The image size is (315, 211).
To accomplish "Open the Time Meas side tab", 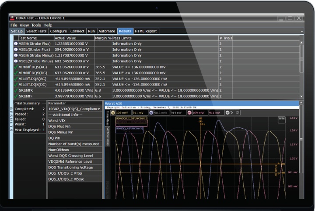I will 108,118.
